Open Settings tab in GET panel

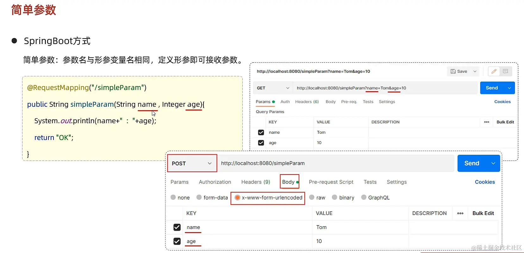pos(387,102)
